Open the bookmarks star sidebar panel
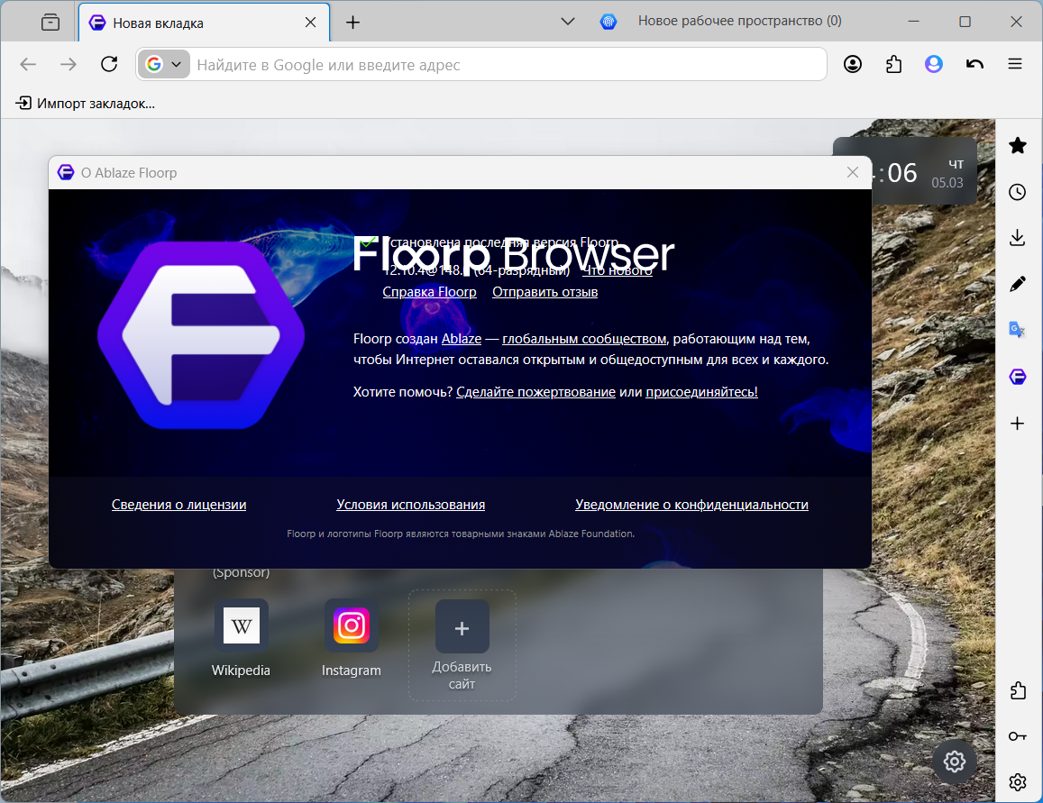Image resolution: width=1043 pixels, height=803 pixels. coord(1017,146)
